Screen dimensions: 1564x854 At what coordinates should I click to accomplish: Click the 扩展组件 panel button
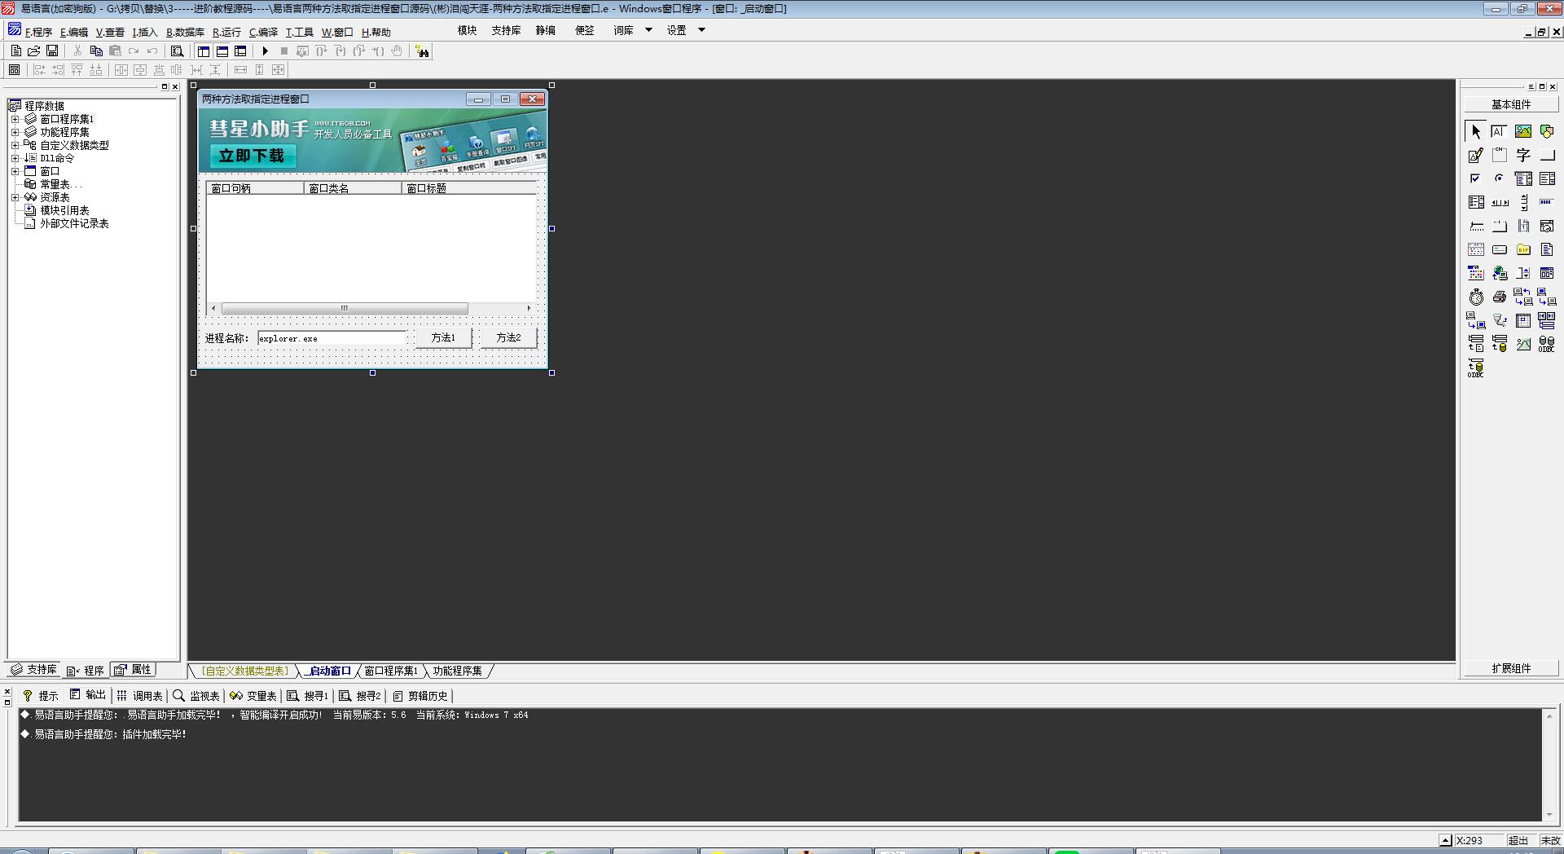click(x=1511, y=668)
